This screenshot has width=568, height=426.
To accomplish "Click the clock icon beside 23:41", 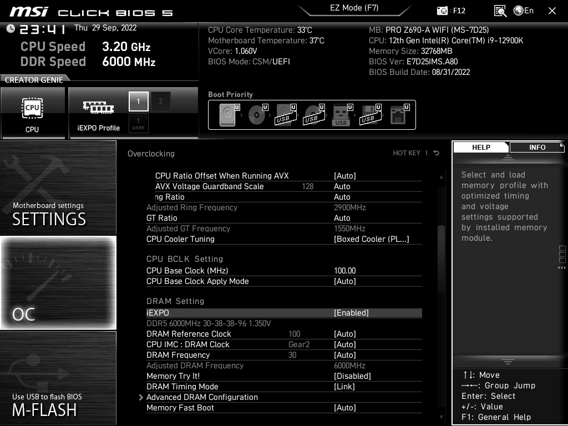I will click(x=11, y=28).
